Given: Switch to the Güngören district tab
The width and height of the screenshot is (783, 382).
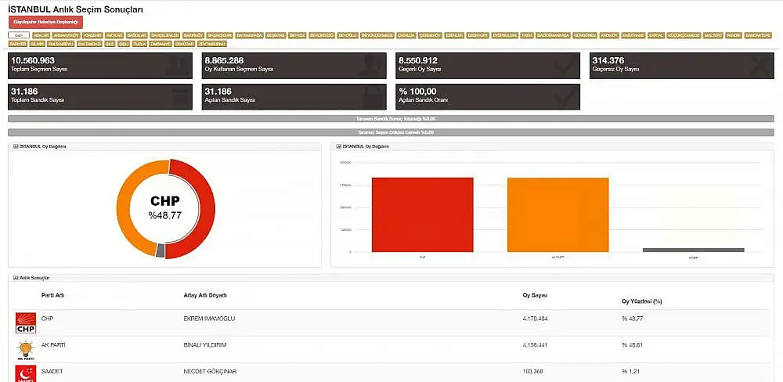Looking at the screenshot, I should click(585, 35).
